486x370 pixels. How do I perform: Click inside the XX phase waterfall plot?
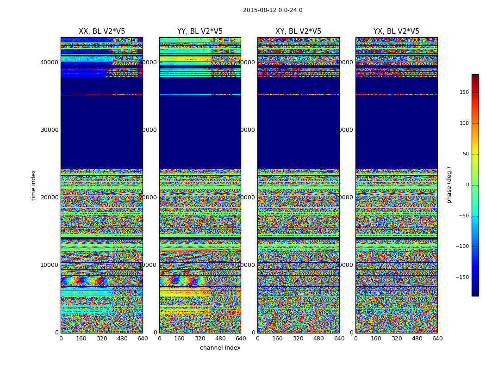pyautogui.click(x=102, y=185)
